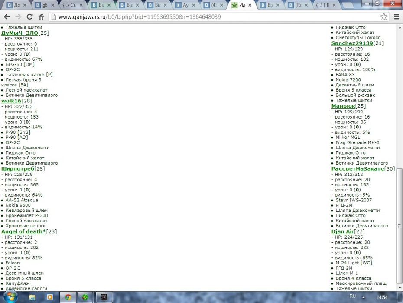The height and width of the screenshot is (303, 403).
Task: Select the 'Титановая каска [P]' text
Action: [29, 75]
